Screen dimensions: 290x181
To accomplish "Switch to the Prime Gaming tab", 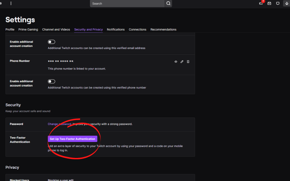I will 28,30.
